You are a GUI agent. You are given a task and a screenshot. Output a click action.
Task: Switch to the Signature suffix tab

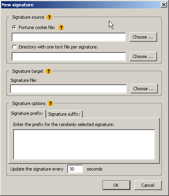[x=64, y=114]
